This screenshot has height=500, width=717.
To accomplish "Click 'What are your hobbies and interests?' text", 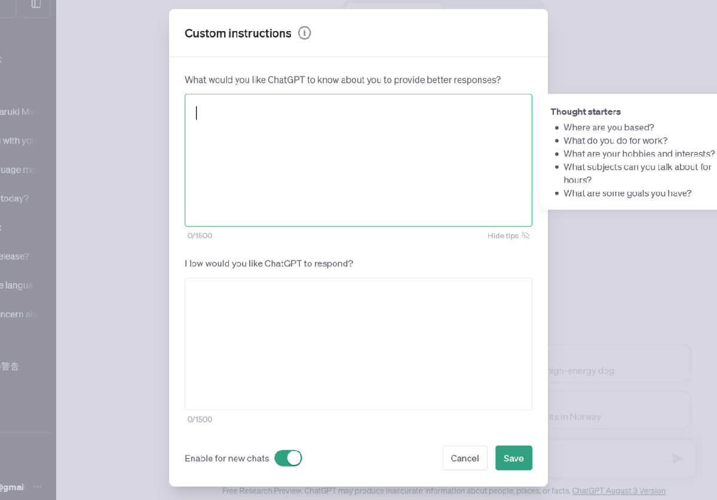I will 639,154.
